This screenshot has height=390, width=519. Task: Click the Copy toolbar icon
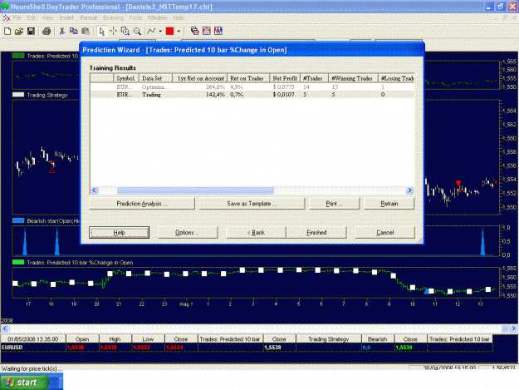pyautogui.click(x=73, y=31)
